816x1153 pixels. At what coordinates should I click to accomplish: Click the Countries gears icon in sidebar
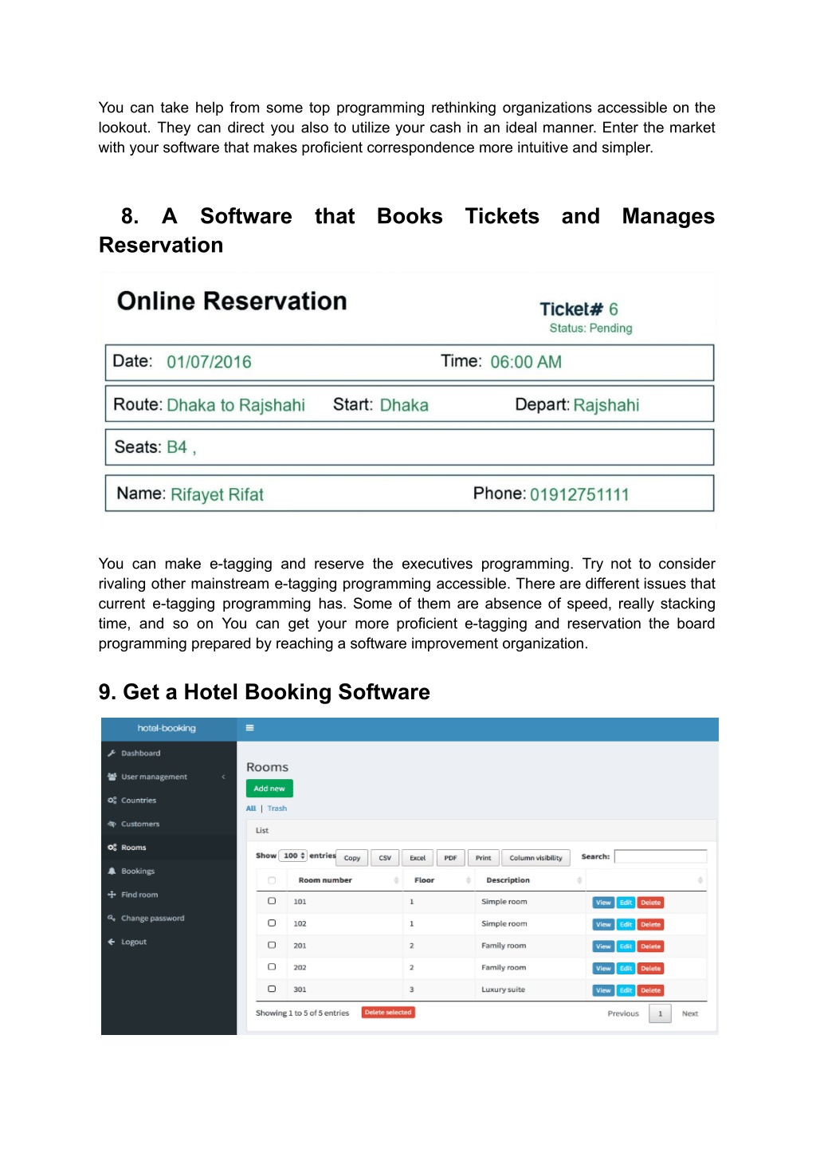tap(112, 800)
